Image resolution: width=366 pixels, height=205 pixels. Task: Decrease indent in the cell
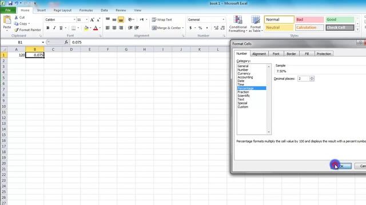pos(130,28)
